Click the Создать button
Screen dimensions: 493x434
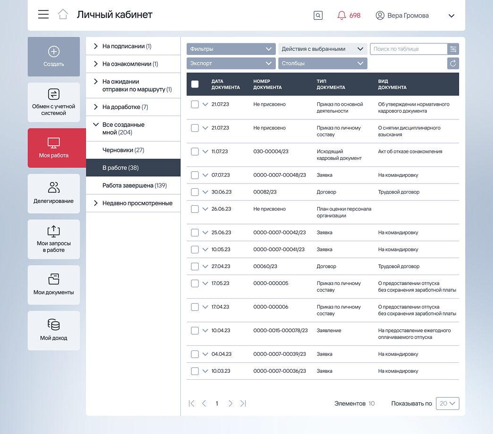[x=54, y=57]
